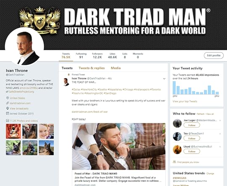
Task: Dismiss the Joe Luger follow suggestion
Action: pyautogui.click(x=220, y=120)
